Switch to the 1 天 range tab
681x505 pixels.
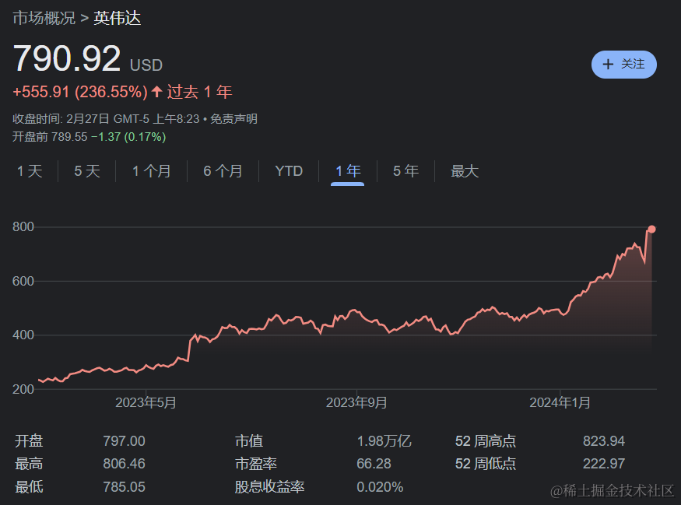[x=30, y=171]
